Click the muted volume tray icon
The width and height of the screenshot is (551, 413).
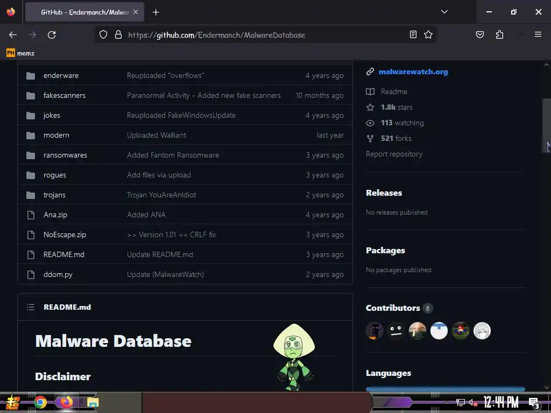point(473,402)
